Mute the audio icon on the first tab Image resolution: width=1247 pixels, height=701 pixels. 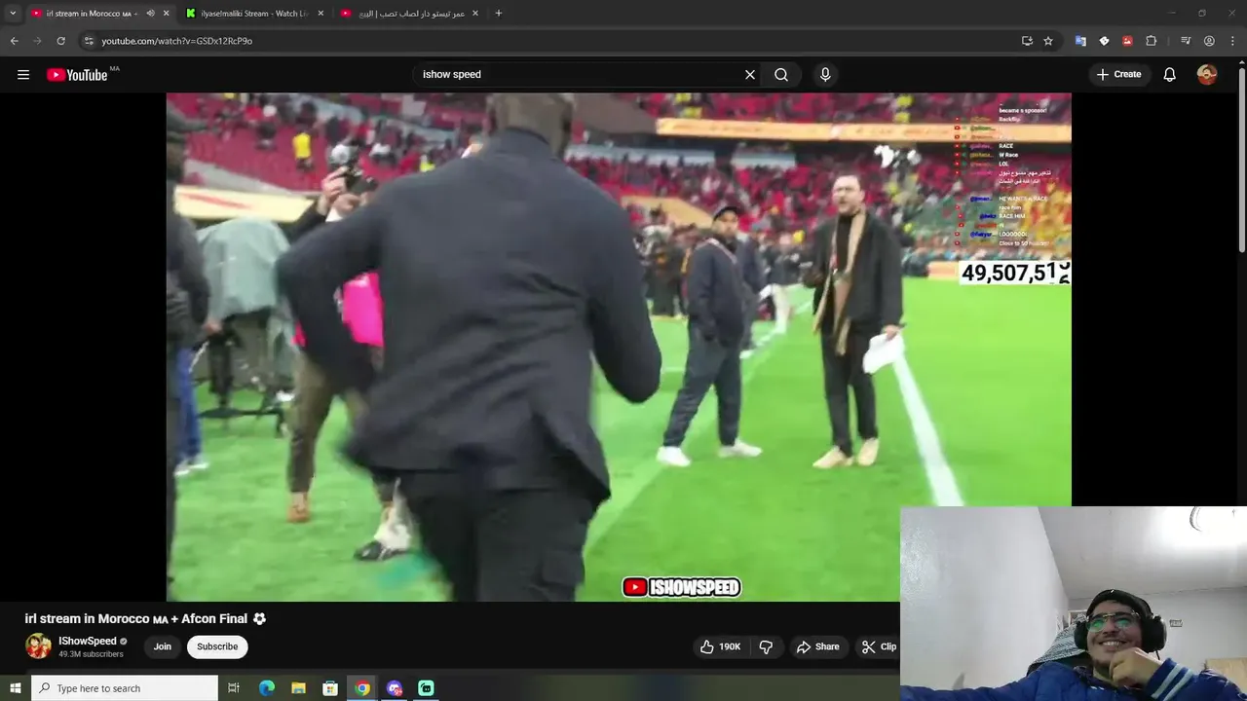coord(150,14)
